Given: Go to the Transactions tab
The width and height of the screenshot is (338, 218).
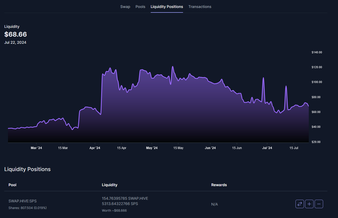Looking at the screenshot, I should [200, 7].
